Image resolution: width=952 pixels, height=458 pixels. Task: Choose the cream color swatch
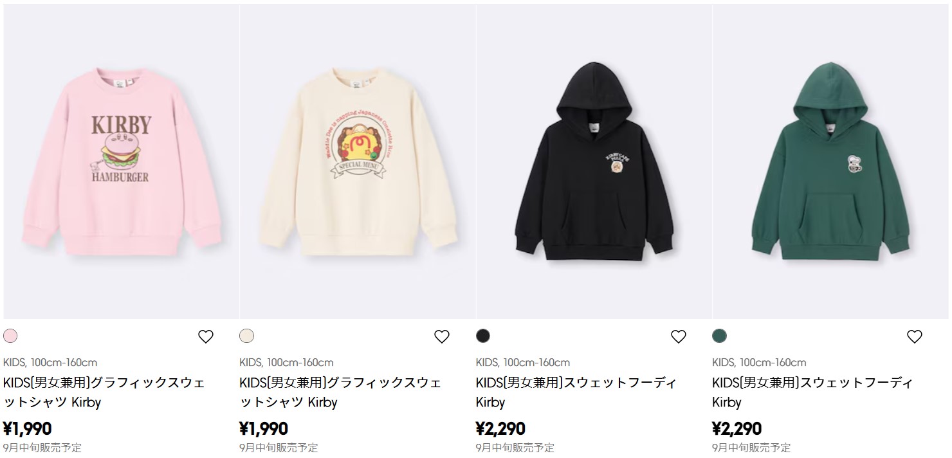click(x=247, y=336)
